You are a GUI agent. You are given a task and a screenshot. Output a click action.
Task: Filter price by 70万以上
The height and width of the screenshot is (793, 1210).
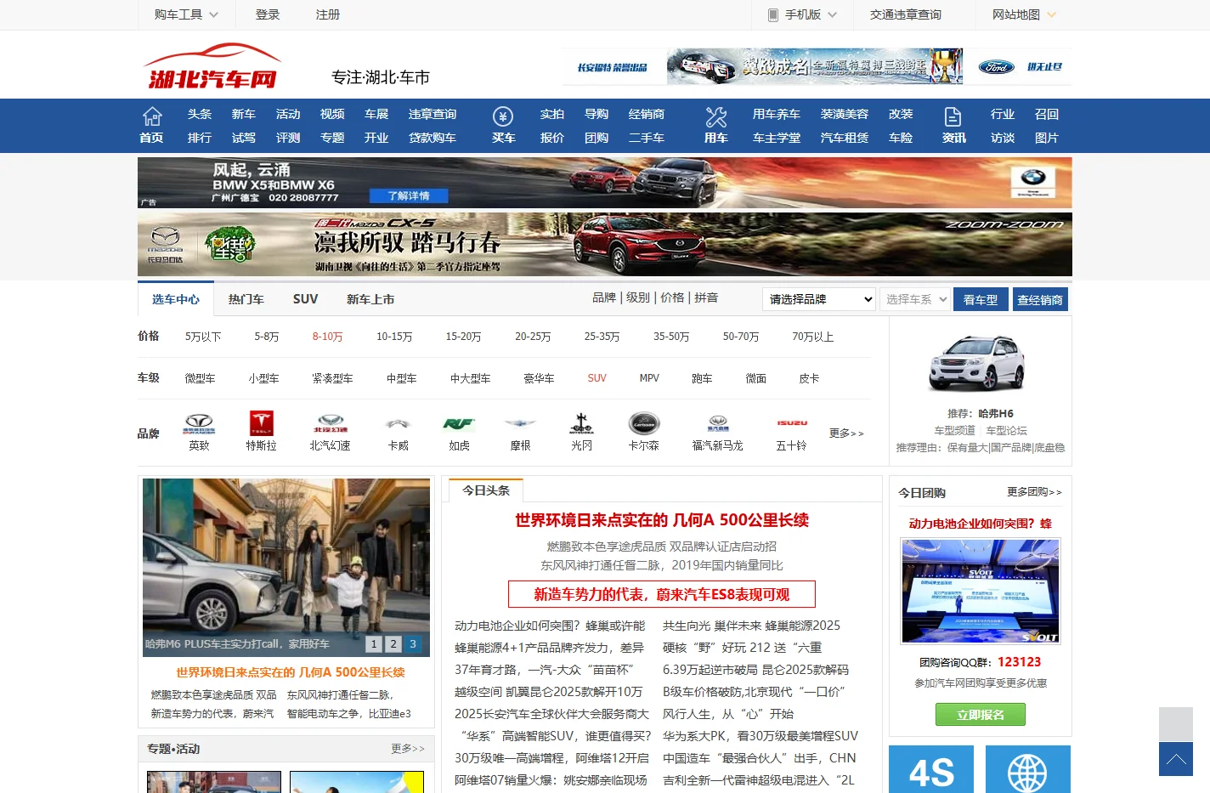pyautogui.click(x=813, y=337)
